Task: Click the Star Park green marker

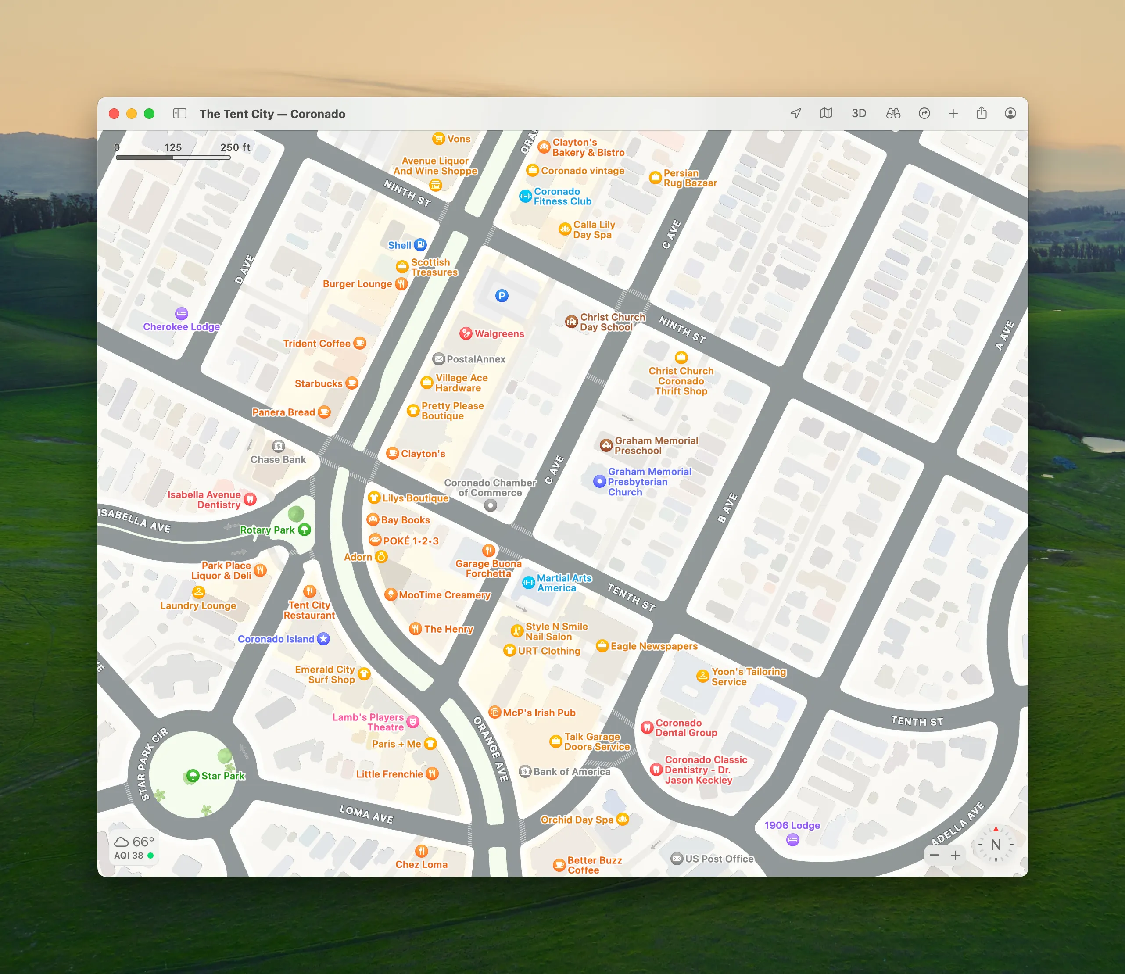Action: 193,776
